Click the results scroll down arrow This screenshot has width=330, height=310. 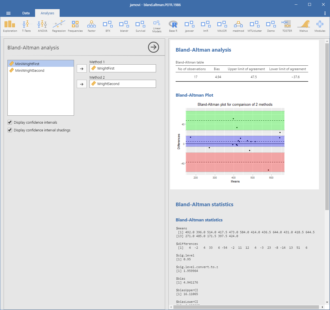tap(327, 302)
